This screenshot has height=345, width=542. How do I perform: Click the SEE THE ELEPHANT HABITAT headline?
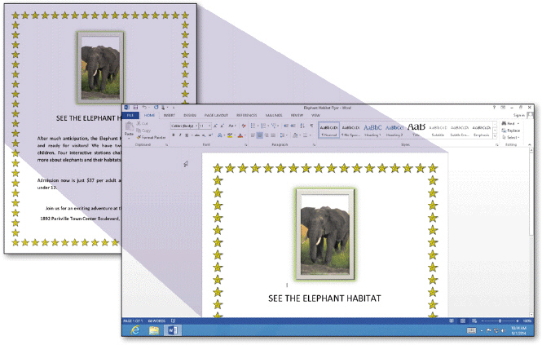tap(324, 299)
